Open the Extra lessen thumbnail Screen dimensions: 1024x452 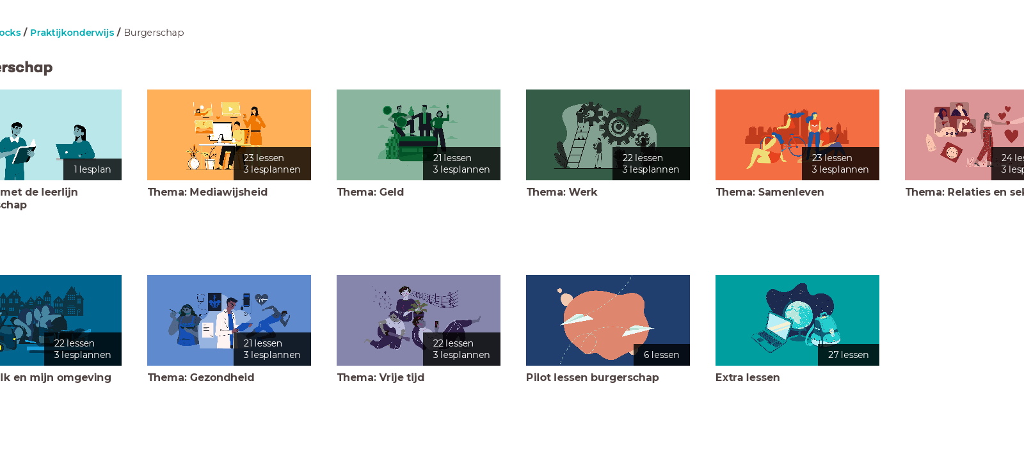pyautogui.click(x=797, y=320)
